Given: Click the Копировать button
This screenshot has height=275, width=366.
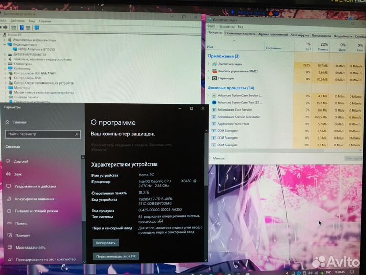Looking at the screenshot, I should 106,243.
